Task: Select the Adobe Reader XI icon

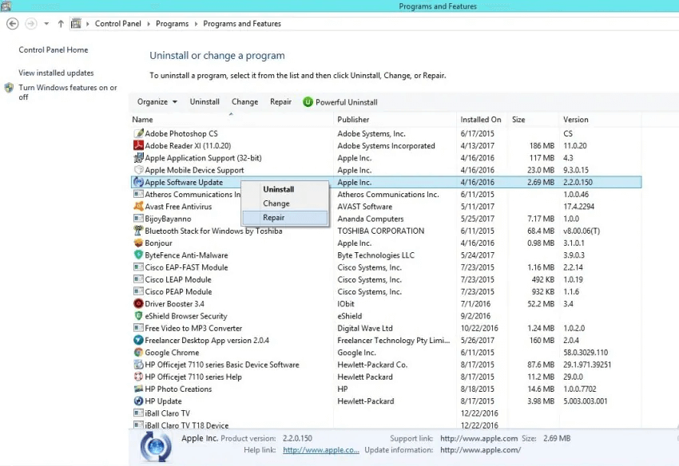Action: tap(138, 146)
